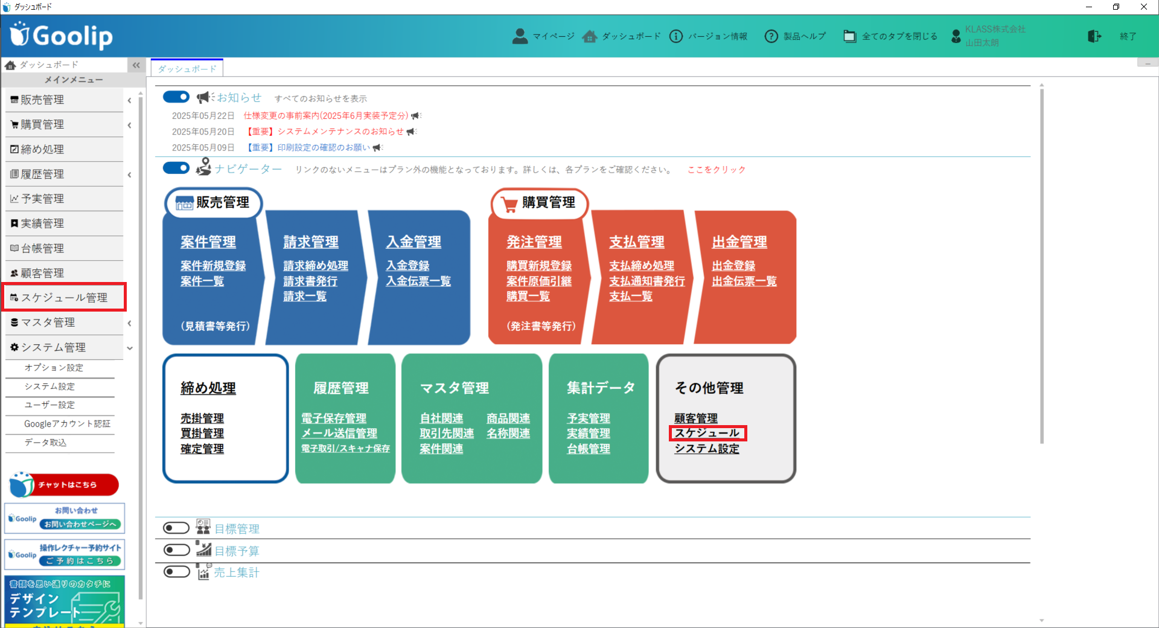The image size is (1159, 628).
Task: Expand 販売管理 menu chevron
Action: pos(129,100)
